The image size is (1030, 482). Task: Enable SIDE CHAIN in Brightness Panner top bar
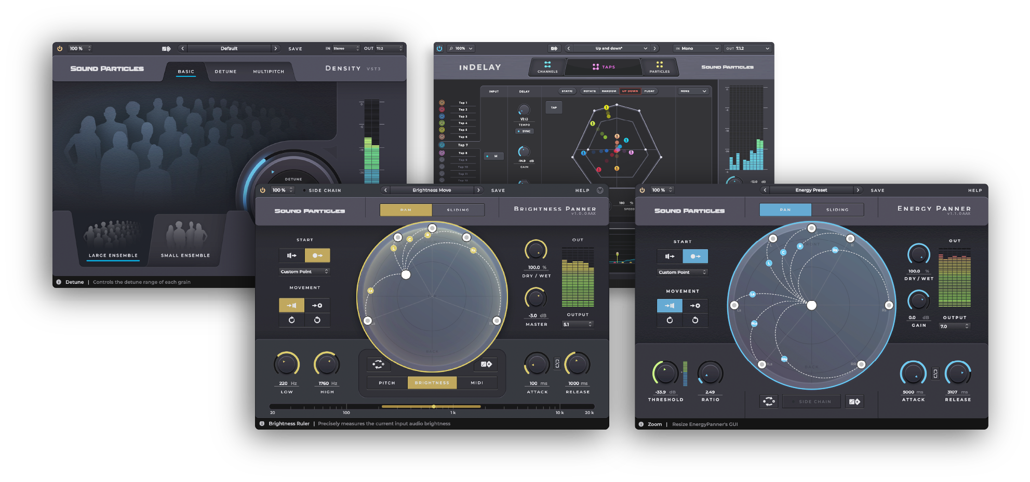[323, 190]
